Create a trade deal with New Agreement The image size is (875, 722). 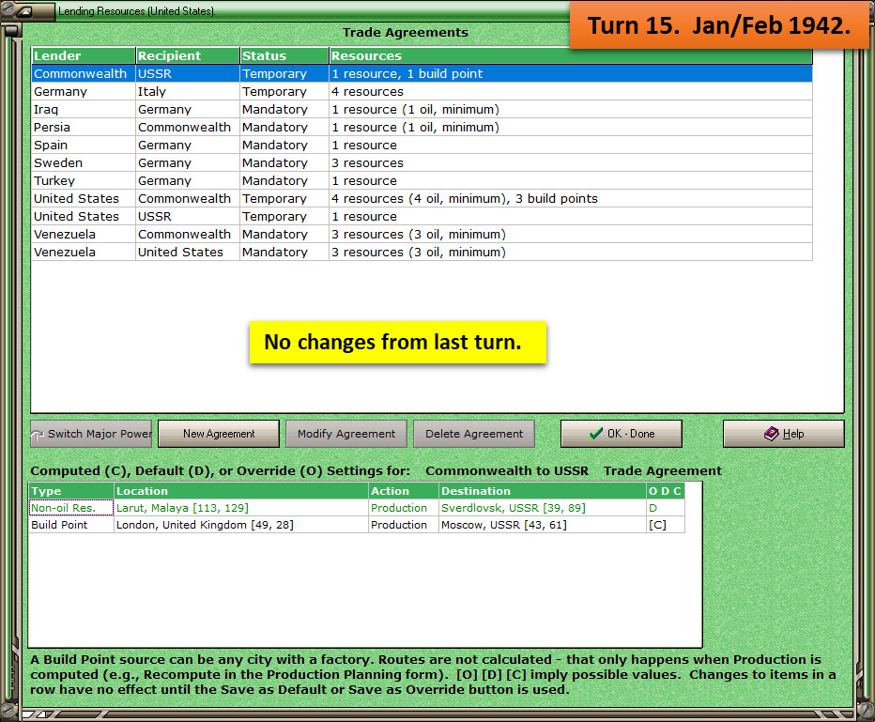219,434
